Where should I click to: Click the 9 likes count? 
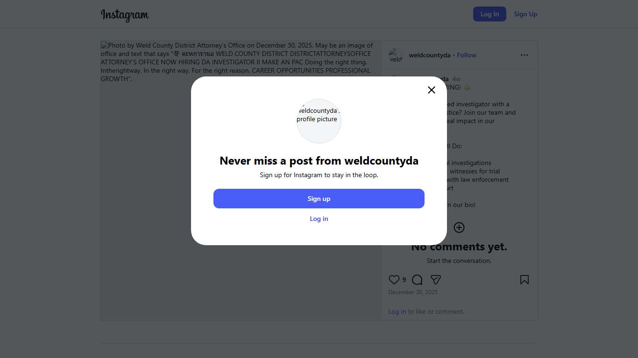click(x=404, y=280)
